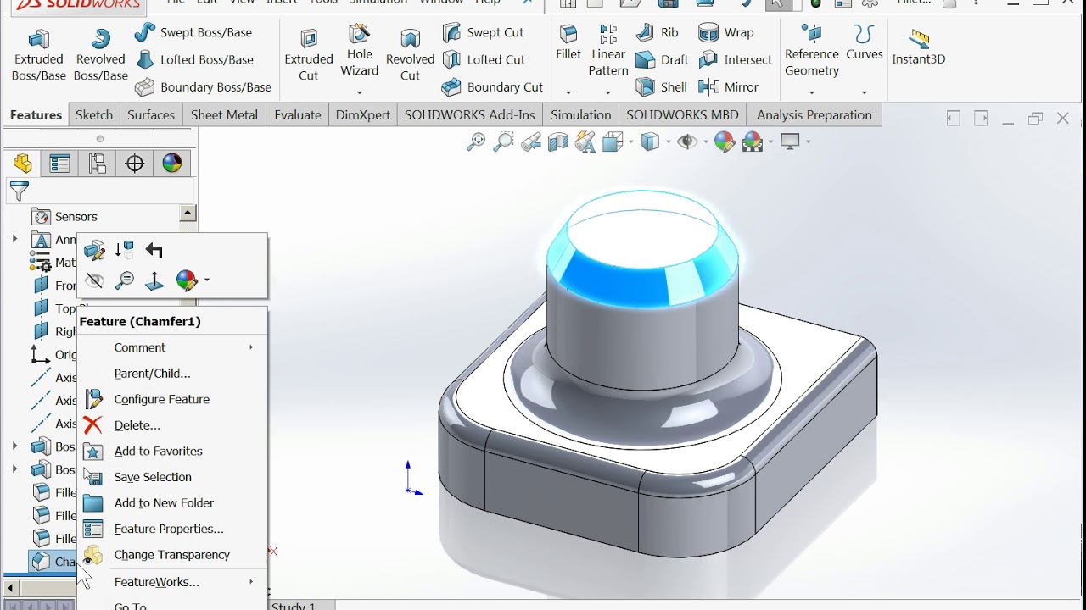Open the DimXpertManager tab
Screen dimensions: 1086x610
135,164
